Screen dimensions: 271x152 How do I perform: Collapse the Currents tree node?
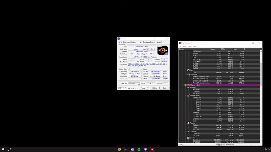pos(186,131)
